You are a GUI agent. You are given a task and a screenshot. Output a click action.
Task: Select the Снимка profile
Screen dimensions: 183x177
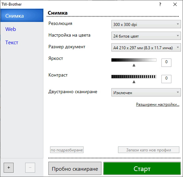(x=22, y=16)
